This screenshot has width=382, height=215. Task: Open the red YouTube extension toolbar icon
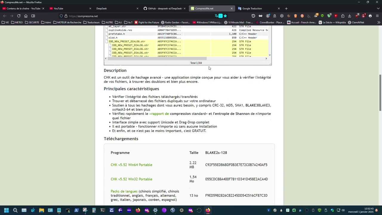click(336, 16)
